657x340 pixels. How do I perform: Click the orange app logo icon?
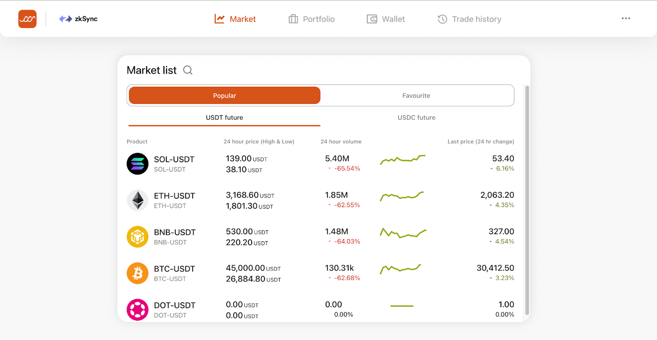[x=28, y=19]
